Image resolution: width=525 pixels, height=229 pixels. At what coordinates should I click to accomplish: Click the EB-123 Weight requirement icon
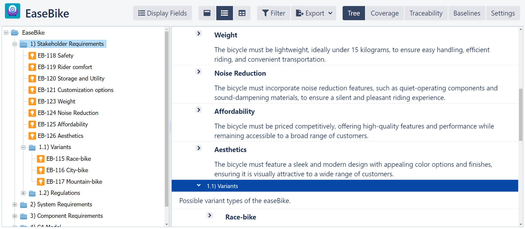point(32,102)
